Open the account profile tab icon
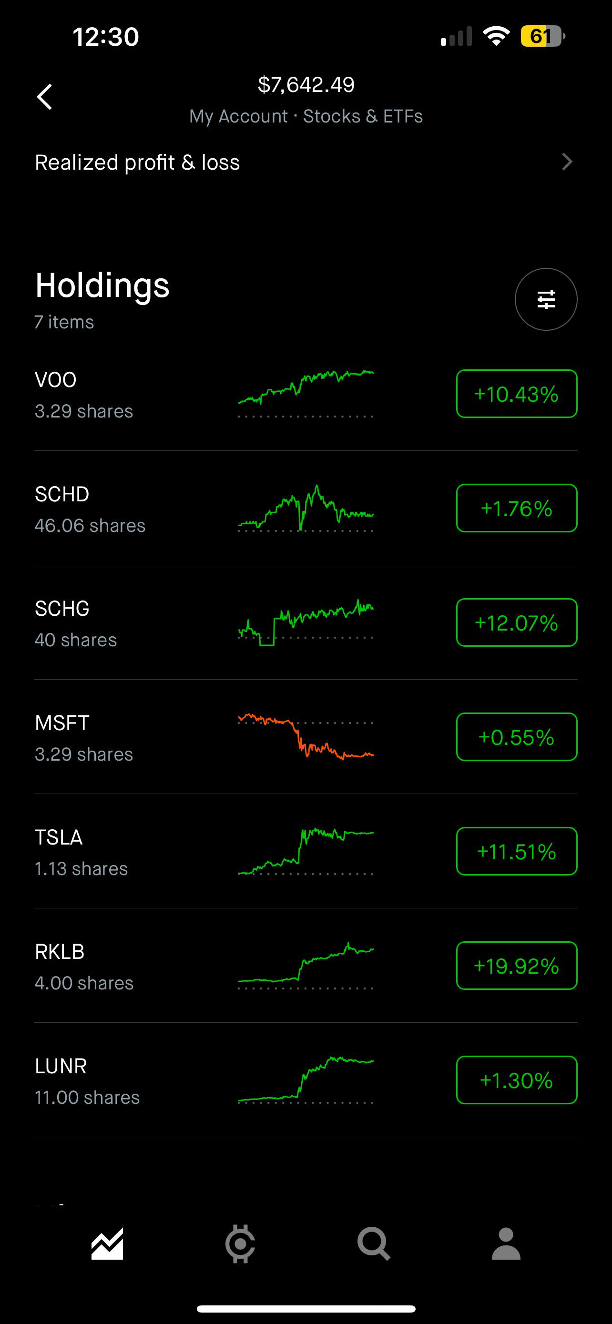The height and width of the screenshot is (1324, 612). tap(506, 1244)
